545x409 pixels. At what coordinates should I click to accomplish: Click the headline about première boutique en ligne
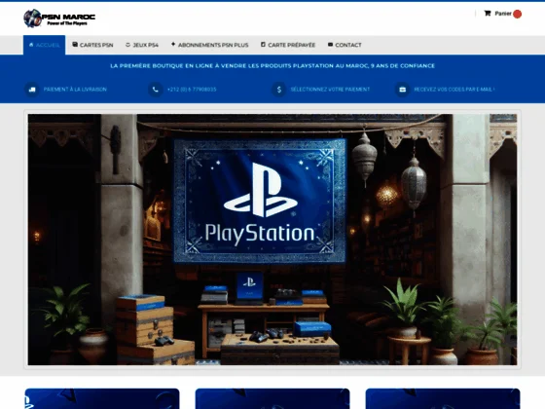coord(272,66)
